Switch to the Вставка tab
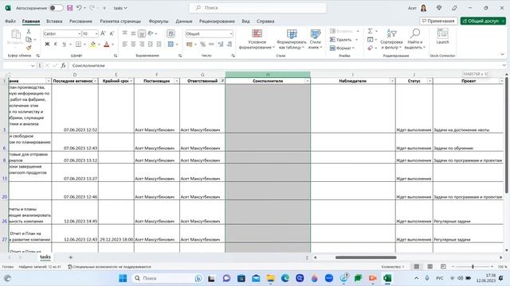 (x=54, y=21)
